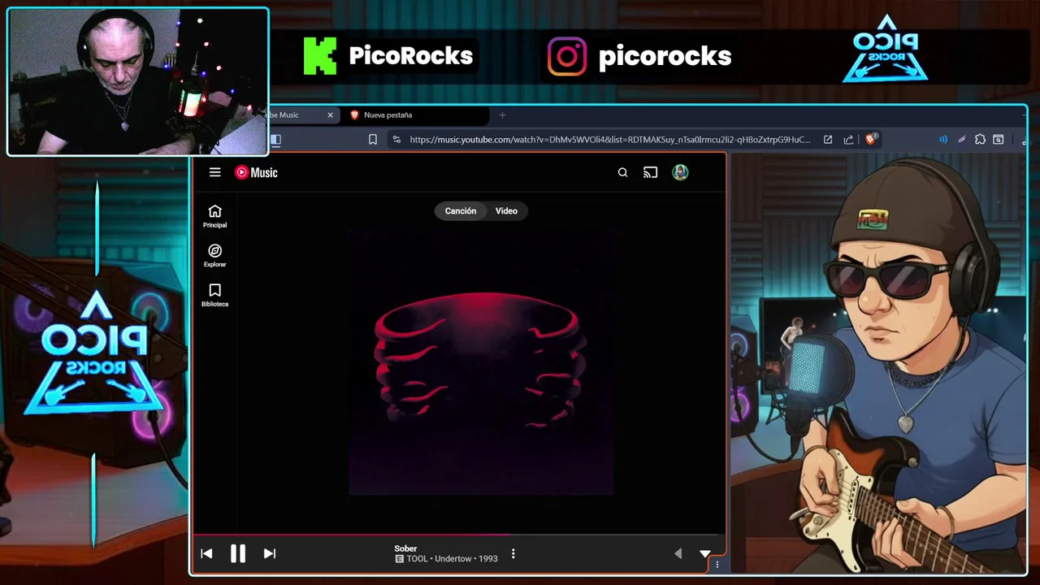Seek on the song progress bar

[458, 535]
